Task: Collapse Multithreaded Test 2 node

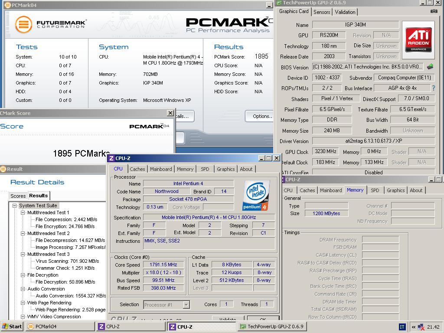Action: coord(23,234)
